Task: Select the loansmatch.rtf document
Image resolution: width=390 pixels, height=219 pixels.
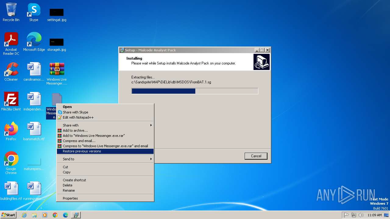Action: (x=34, y=131)
